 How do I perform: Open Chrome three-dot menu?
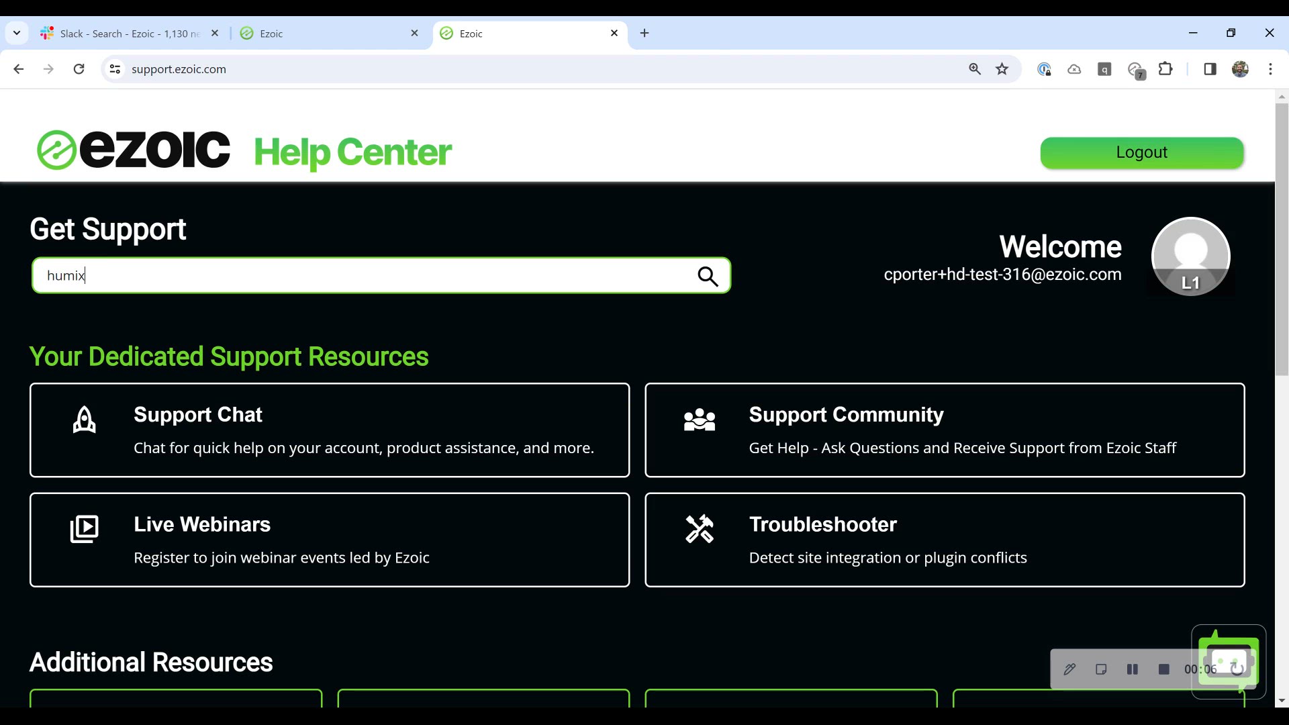pyautogui.click(x=1270, y=69)
